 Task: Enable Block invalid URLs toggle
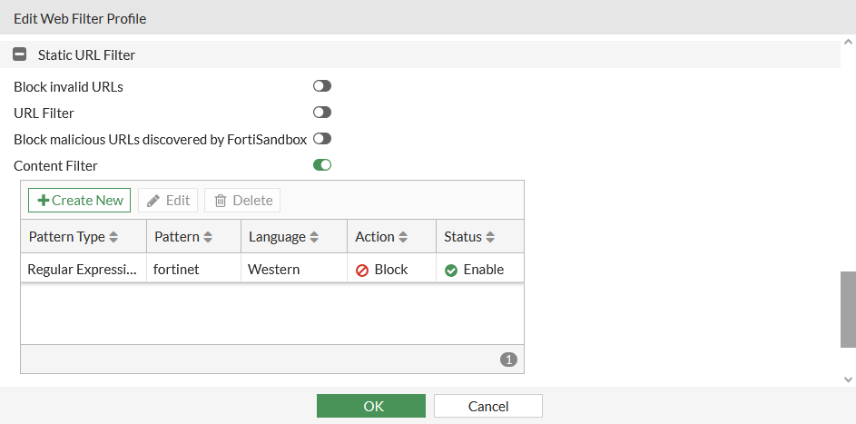point(322,86)
